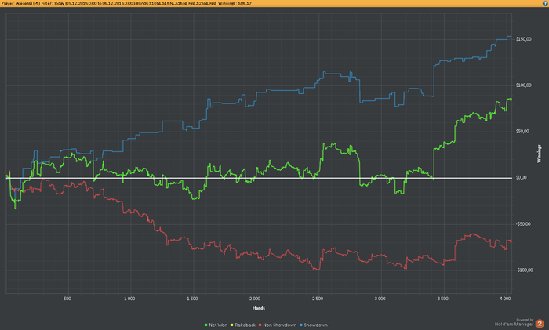Click the blue Showdown color marker
Viewport: 549px width, 330px height.
pos(300,325)
